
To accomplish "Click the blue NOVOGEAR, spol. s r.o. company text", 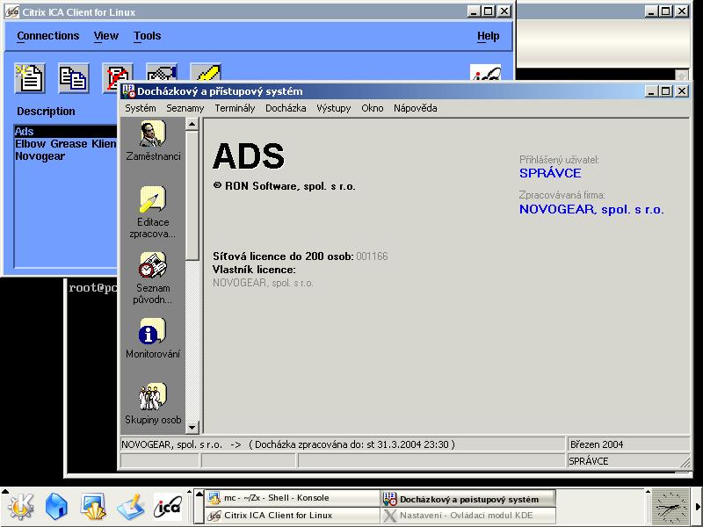I will 591,209.
